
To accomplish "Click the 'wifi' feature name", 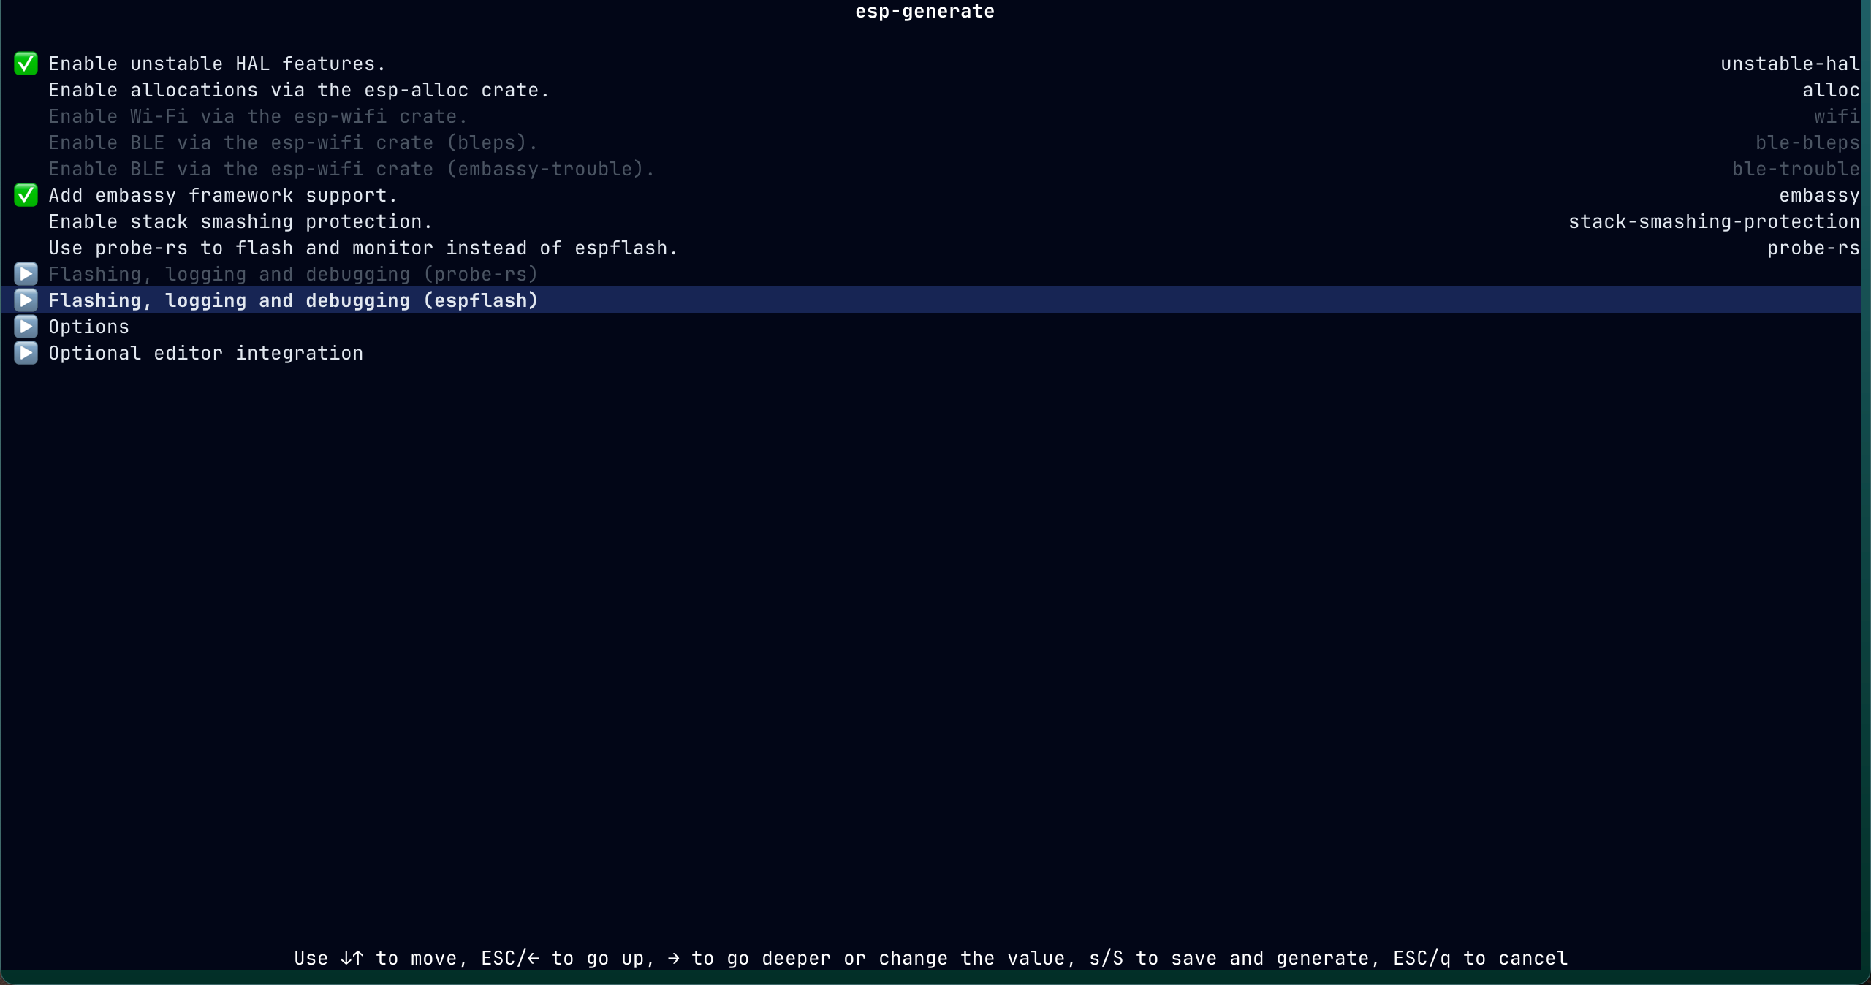I will pyautogui.click(x=1837, y=116).
